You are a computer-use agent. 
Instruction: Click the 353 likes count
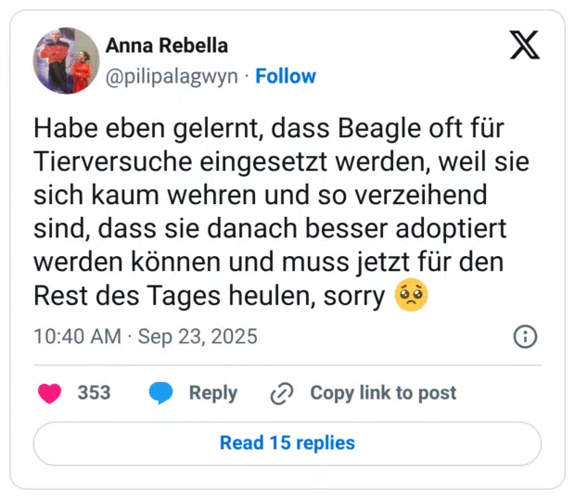(94, 393)
